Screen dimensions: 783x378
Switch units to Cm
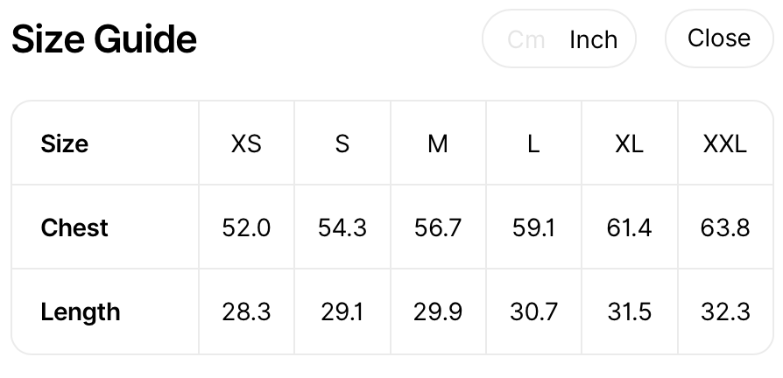point(526,39)
